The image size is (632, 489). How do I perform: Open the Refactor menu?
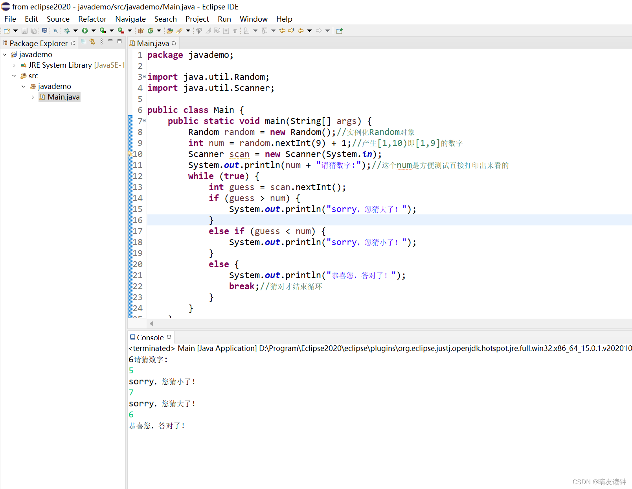point(92,19)
